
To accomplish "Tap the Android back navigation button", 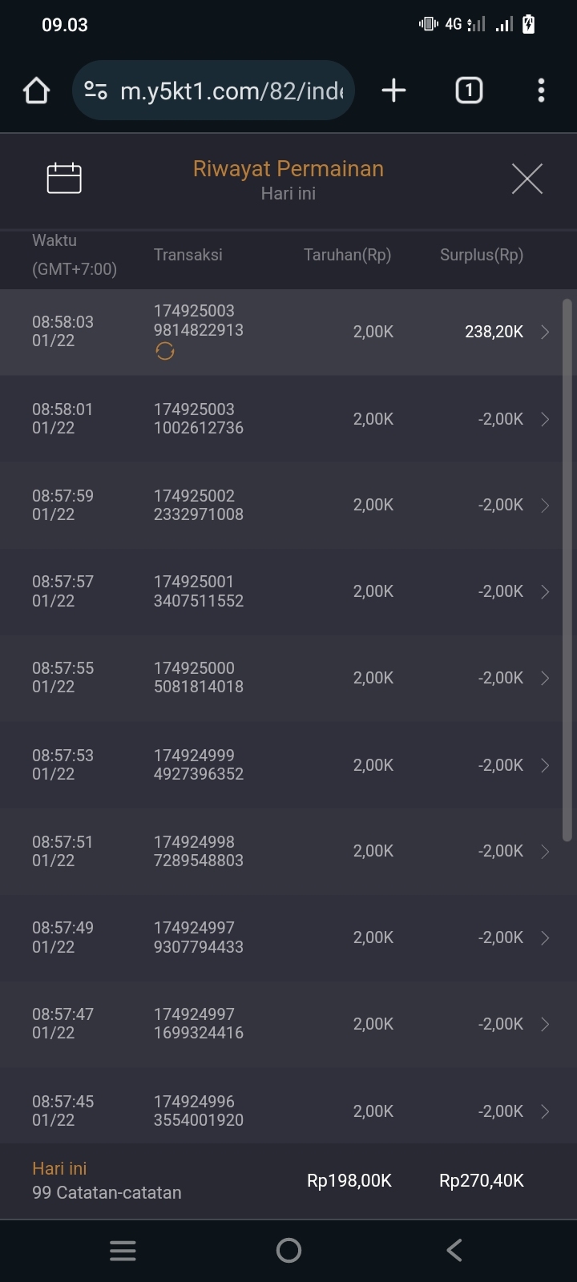I will point(454,1250).
